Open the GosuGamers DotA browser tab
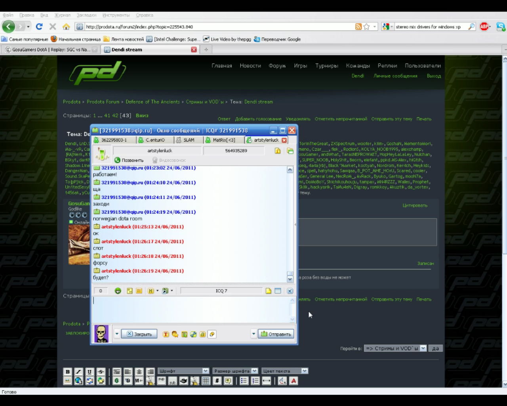Image resolution: width=507 pixels, height=406 pixels. point(51,50)
